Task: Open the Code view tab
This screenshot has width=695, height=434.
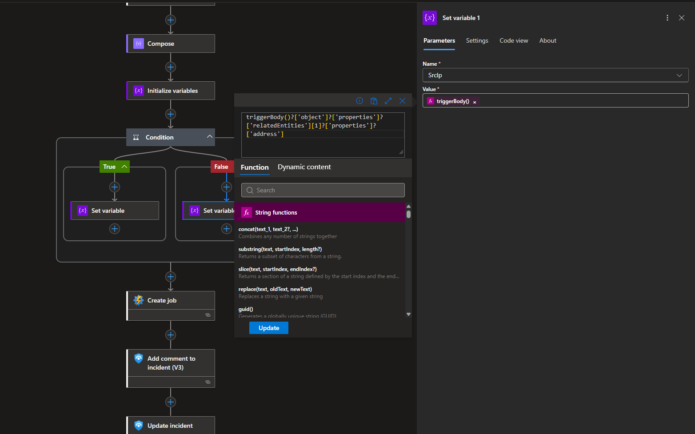Action: [x=513, y=40]
